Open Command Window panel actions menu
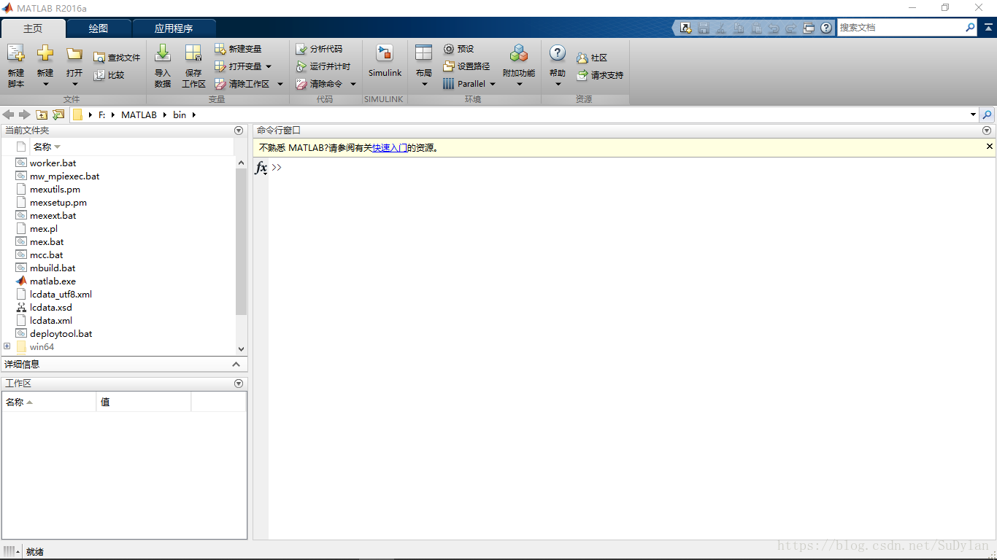This screenshot has width=997, height=560. tap(987, 131)
